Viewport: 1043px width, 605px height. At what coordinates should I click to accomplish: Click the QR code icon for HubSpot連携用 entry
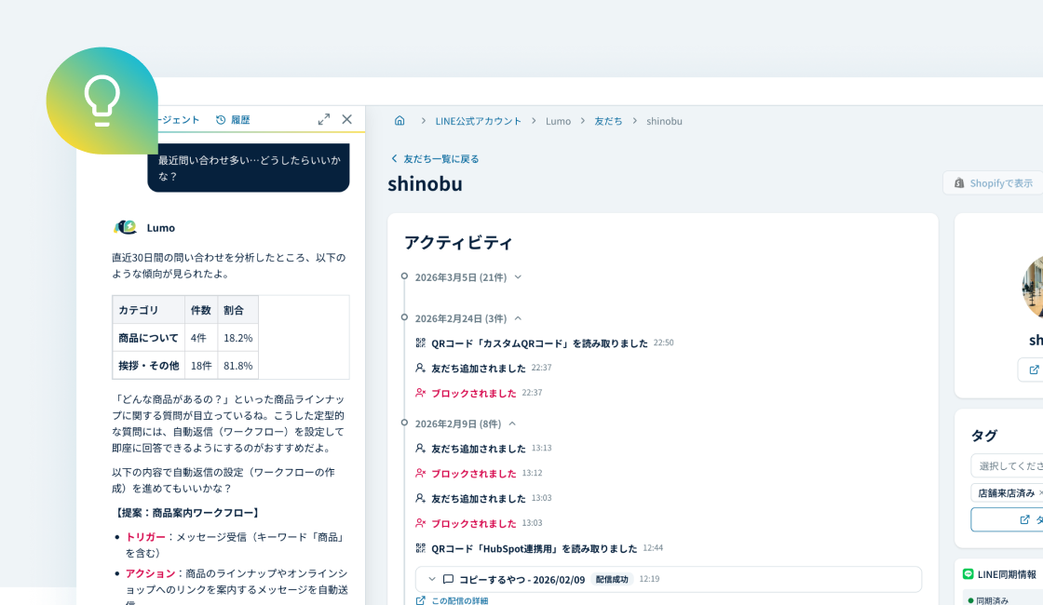pos(421,548)
